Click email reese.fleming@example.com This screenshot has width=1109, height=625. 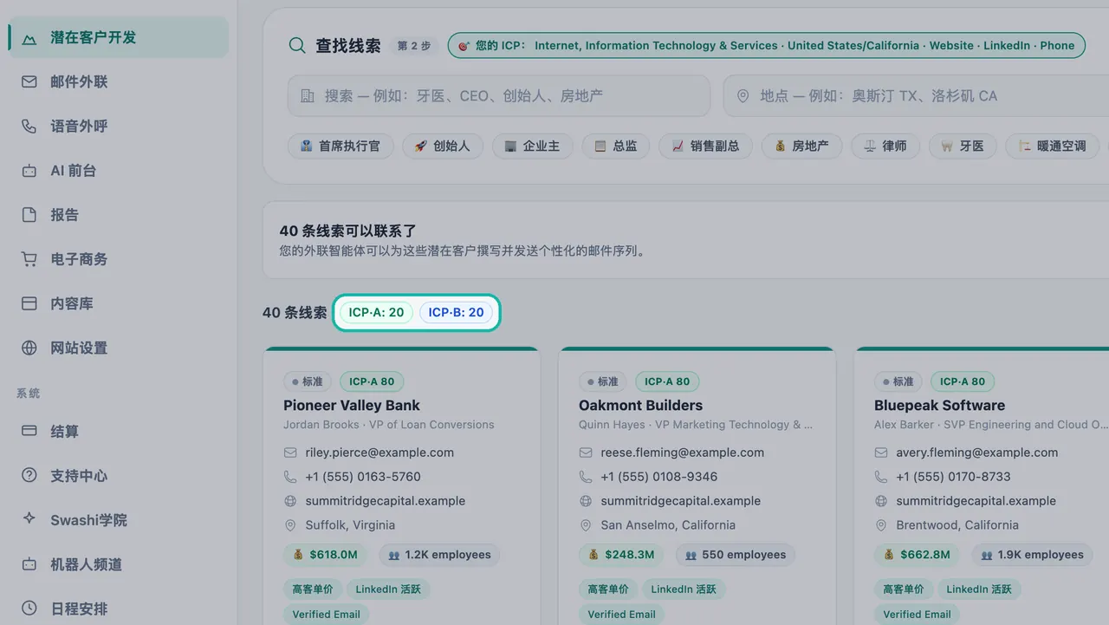coord(683,452)
